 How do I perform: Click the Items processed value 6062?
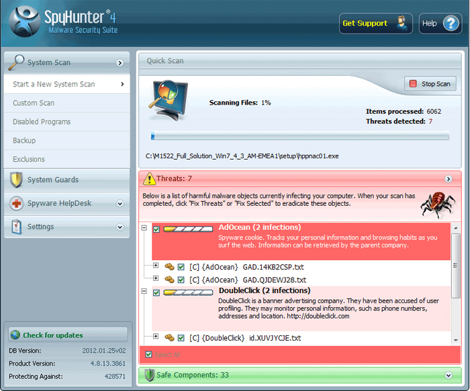point(434,111)
